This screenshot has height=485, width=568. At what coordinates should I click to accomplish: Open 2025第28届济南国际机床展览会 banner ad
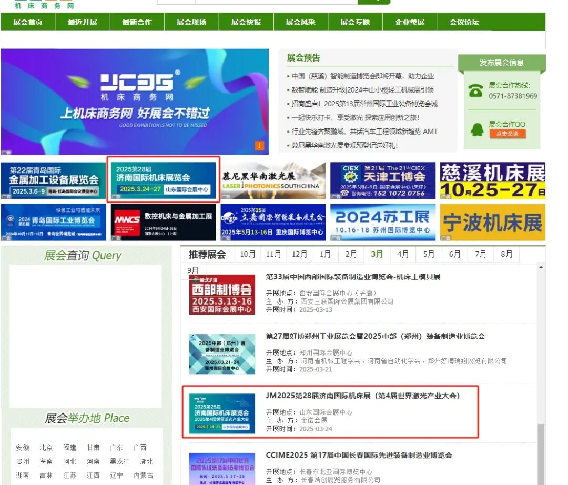click(x=164, y=180)
